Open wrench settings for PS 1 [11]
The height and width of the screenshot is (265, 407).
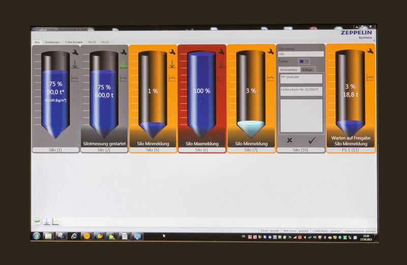(x=370, y=51)
